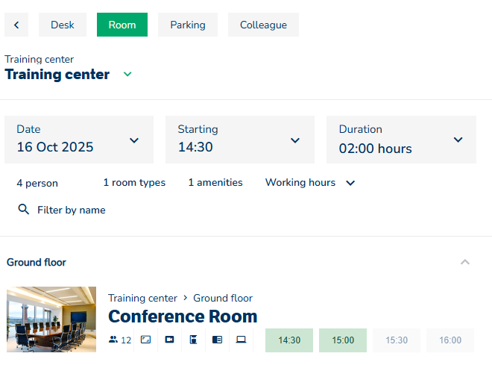The image size is (492, 365).
Task: Click the flipchart amenity icon
Action: pos(193,340)
